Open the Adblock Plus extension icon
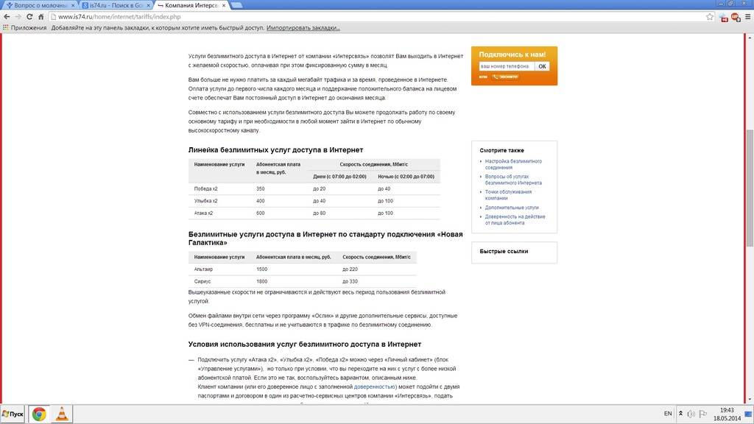754x424 pixels. point(736,18)
